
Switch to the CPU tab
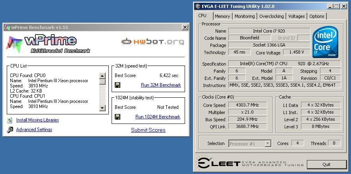pyautogui.click(x=202, y=15)
